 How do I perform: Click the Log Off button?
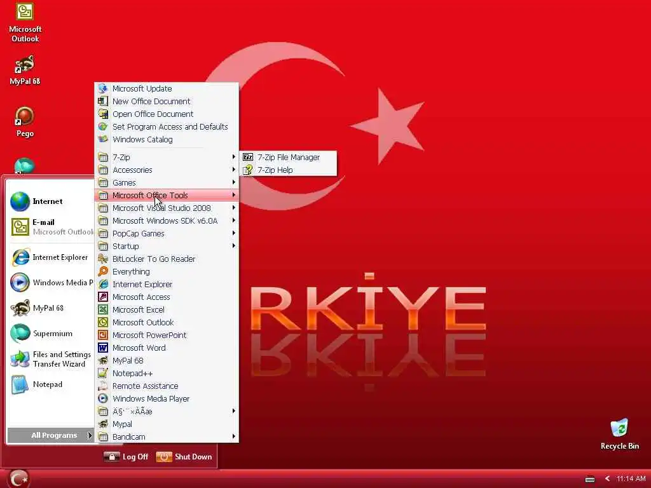point(127,457)
